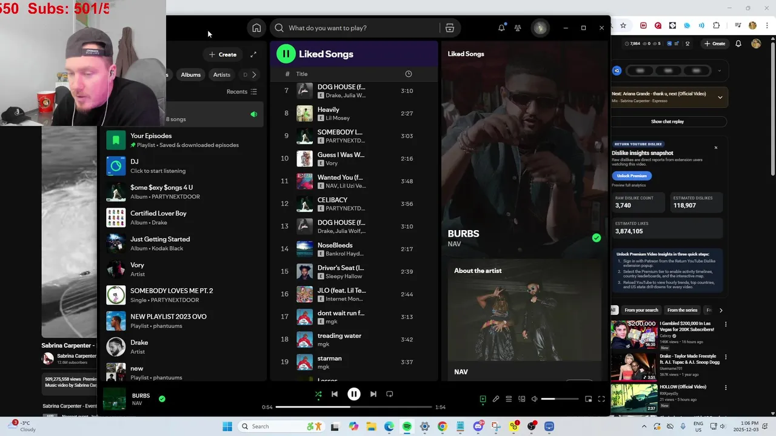Open the Windows Start menu

(227, 427)
